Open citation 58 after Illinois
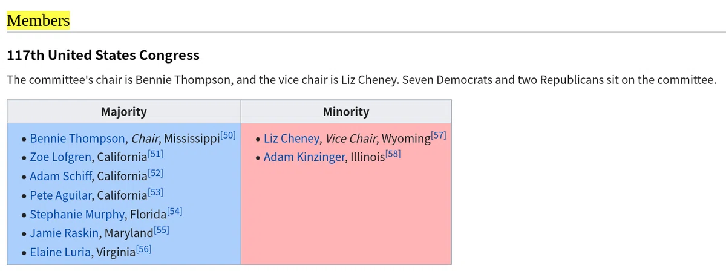The width and height of the screenshot is (726, 277). tap(393, 154)
